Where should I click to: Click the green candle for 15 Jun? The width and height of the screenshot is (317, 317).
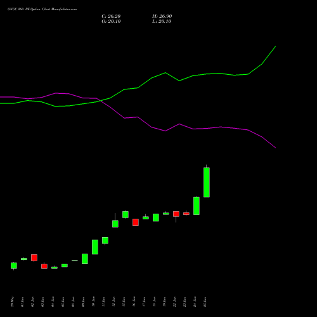click(126, 214)
